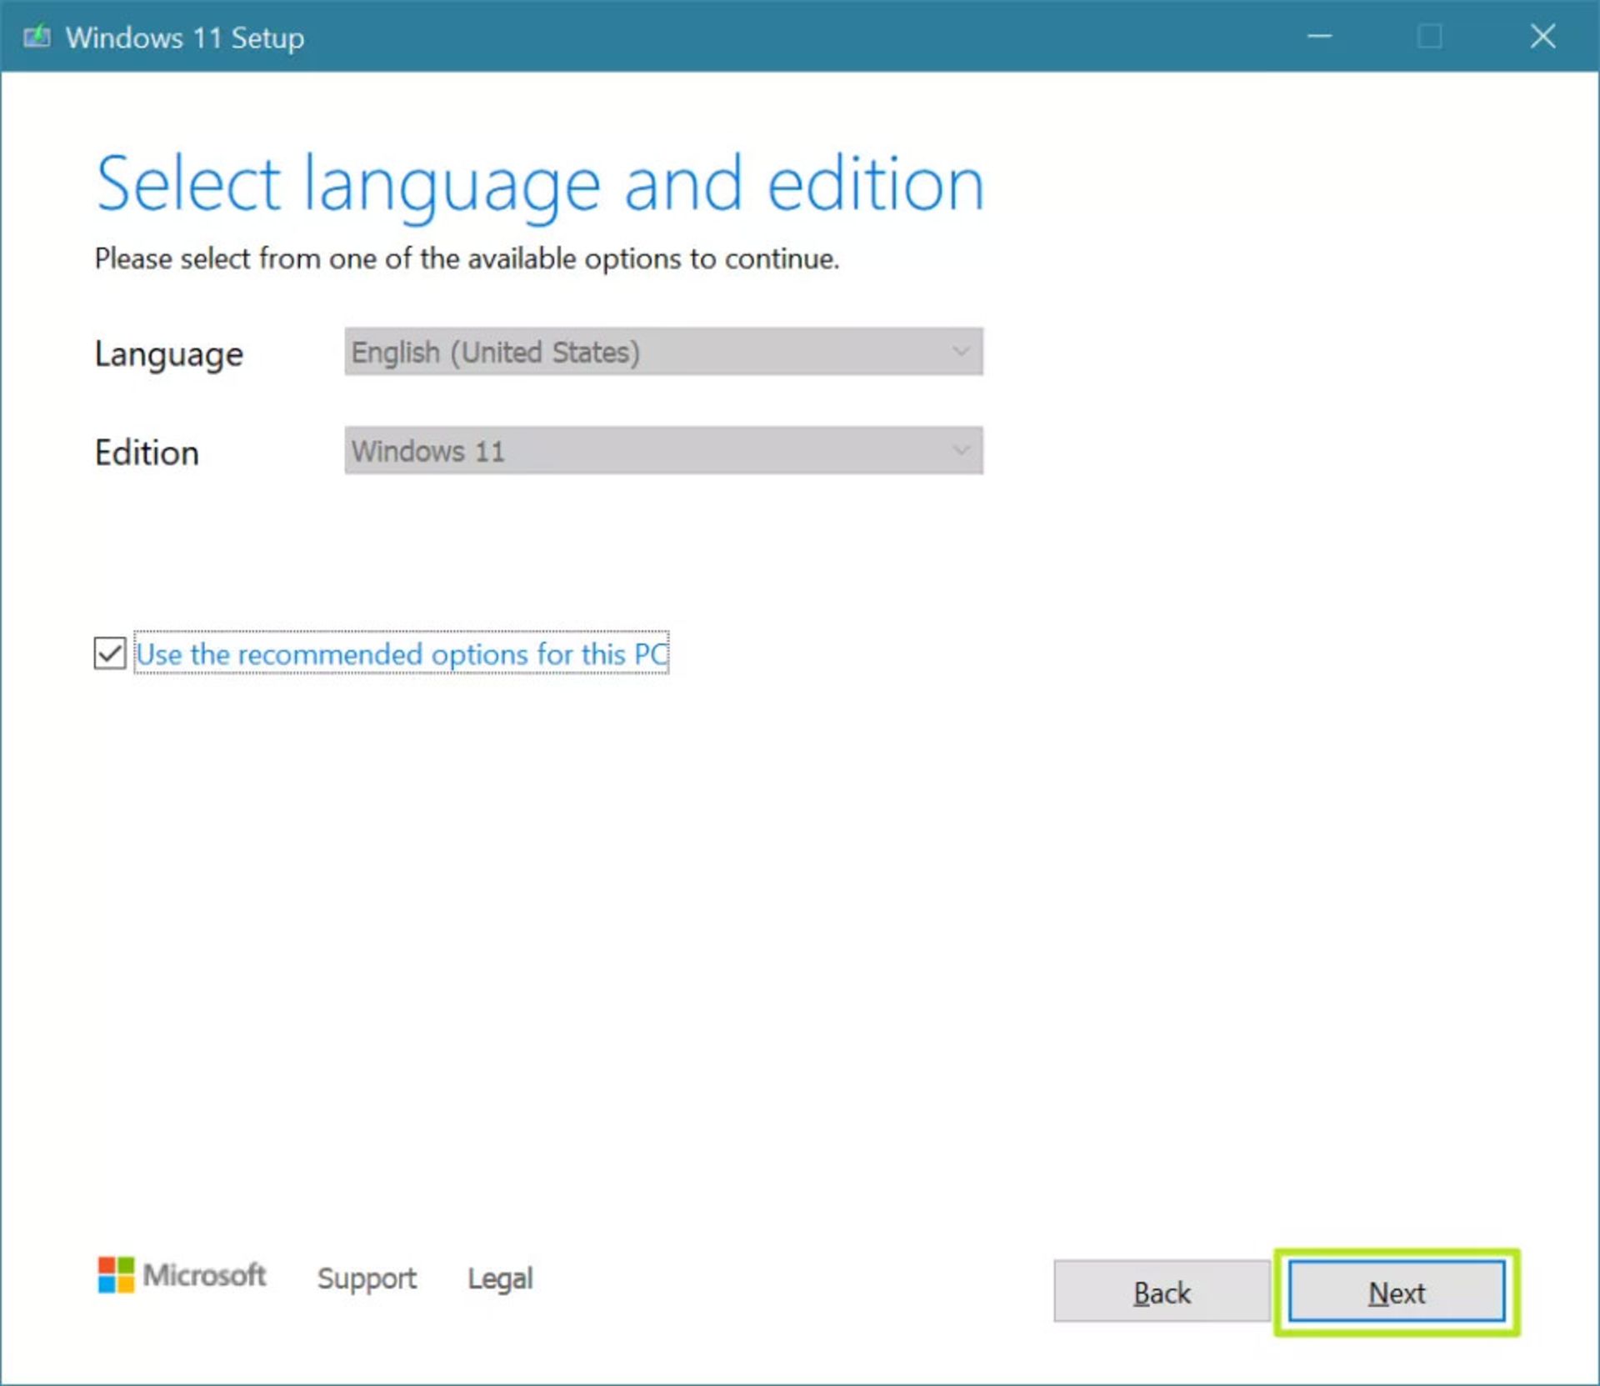Open the Support link

[367, 1278]
